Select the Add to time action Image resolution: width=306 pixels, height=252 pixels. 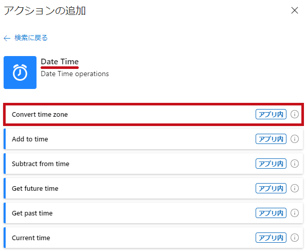point(153,139)
